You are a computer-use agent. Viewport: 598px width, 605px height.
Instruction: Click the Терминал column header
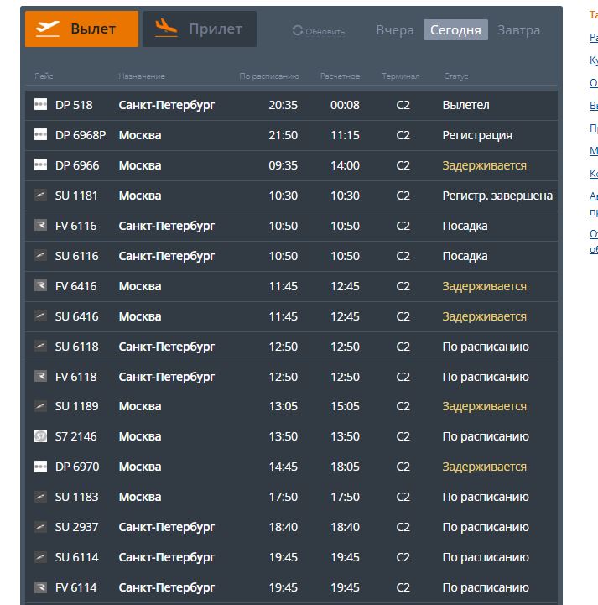point(401,76)
